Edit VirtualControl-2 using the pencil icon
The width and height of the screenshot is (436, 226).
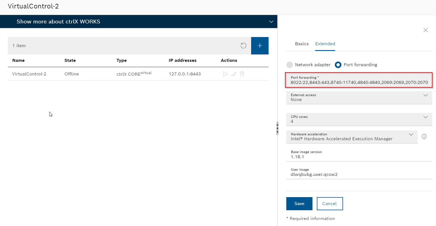[x=234, y=74]
